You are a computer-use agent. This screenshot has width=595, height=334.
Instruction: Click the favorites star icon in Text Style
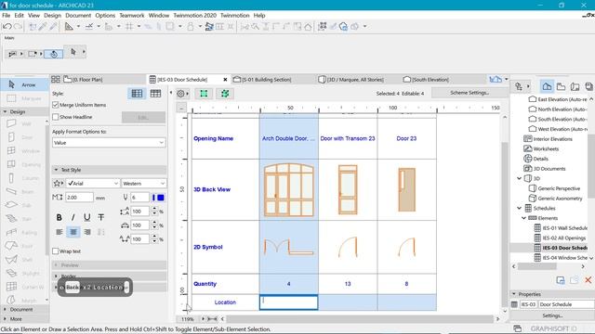click(x=59, y=184)
